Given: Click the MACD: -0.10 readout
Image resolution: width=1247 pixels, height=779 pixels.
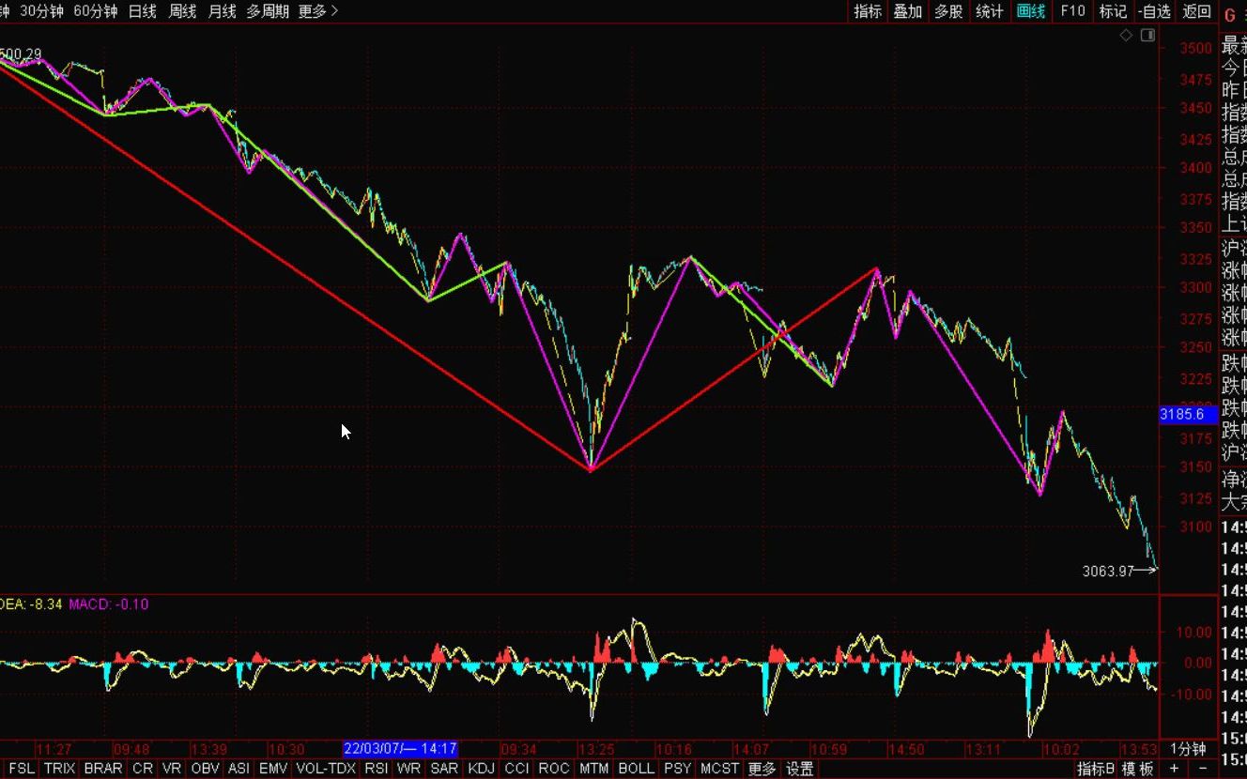Looking at the screenshot, I should coord(109,604).
